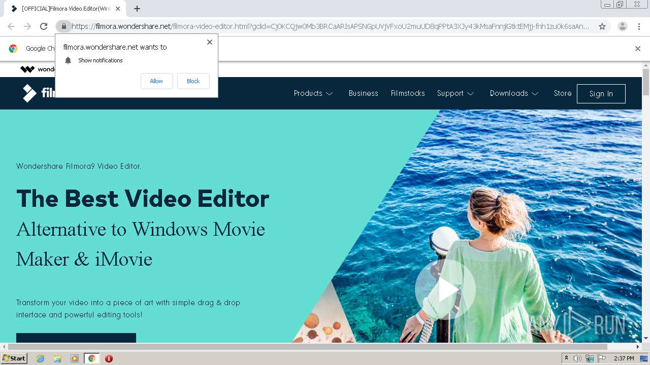Image resolution: width=650 pixels, height=365 pixels.
Task: Click the scrollbar down arrow
Action: click(646, 338)
